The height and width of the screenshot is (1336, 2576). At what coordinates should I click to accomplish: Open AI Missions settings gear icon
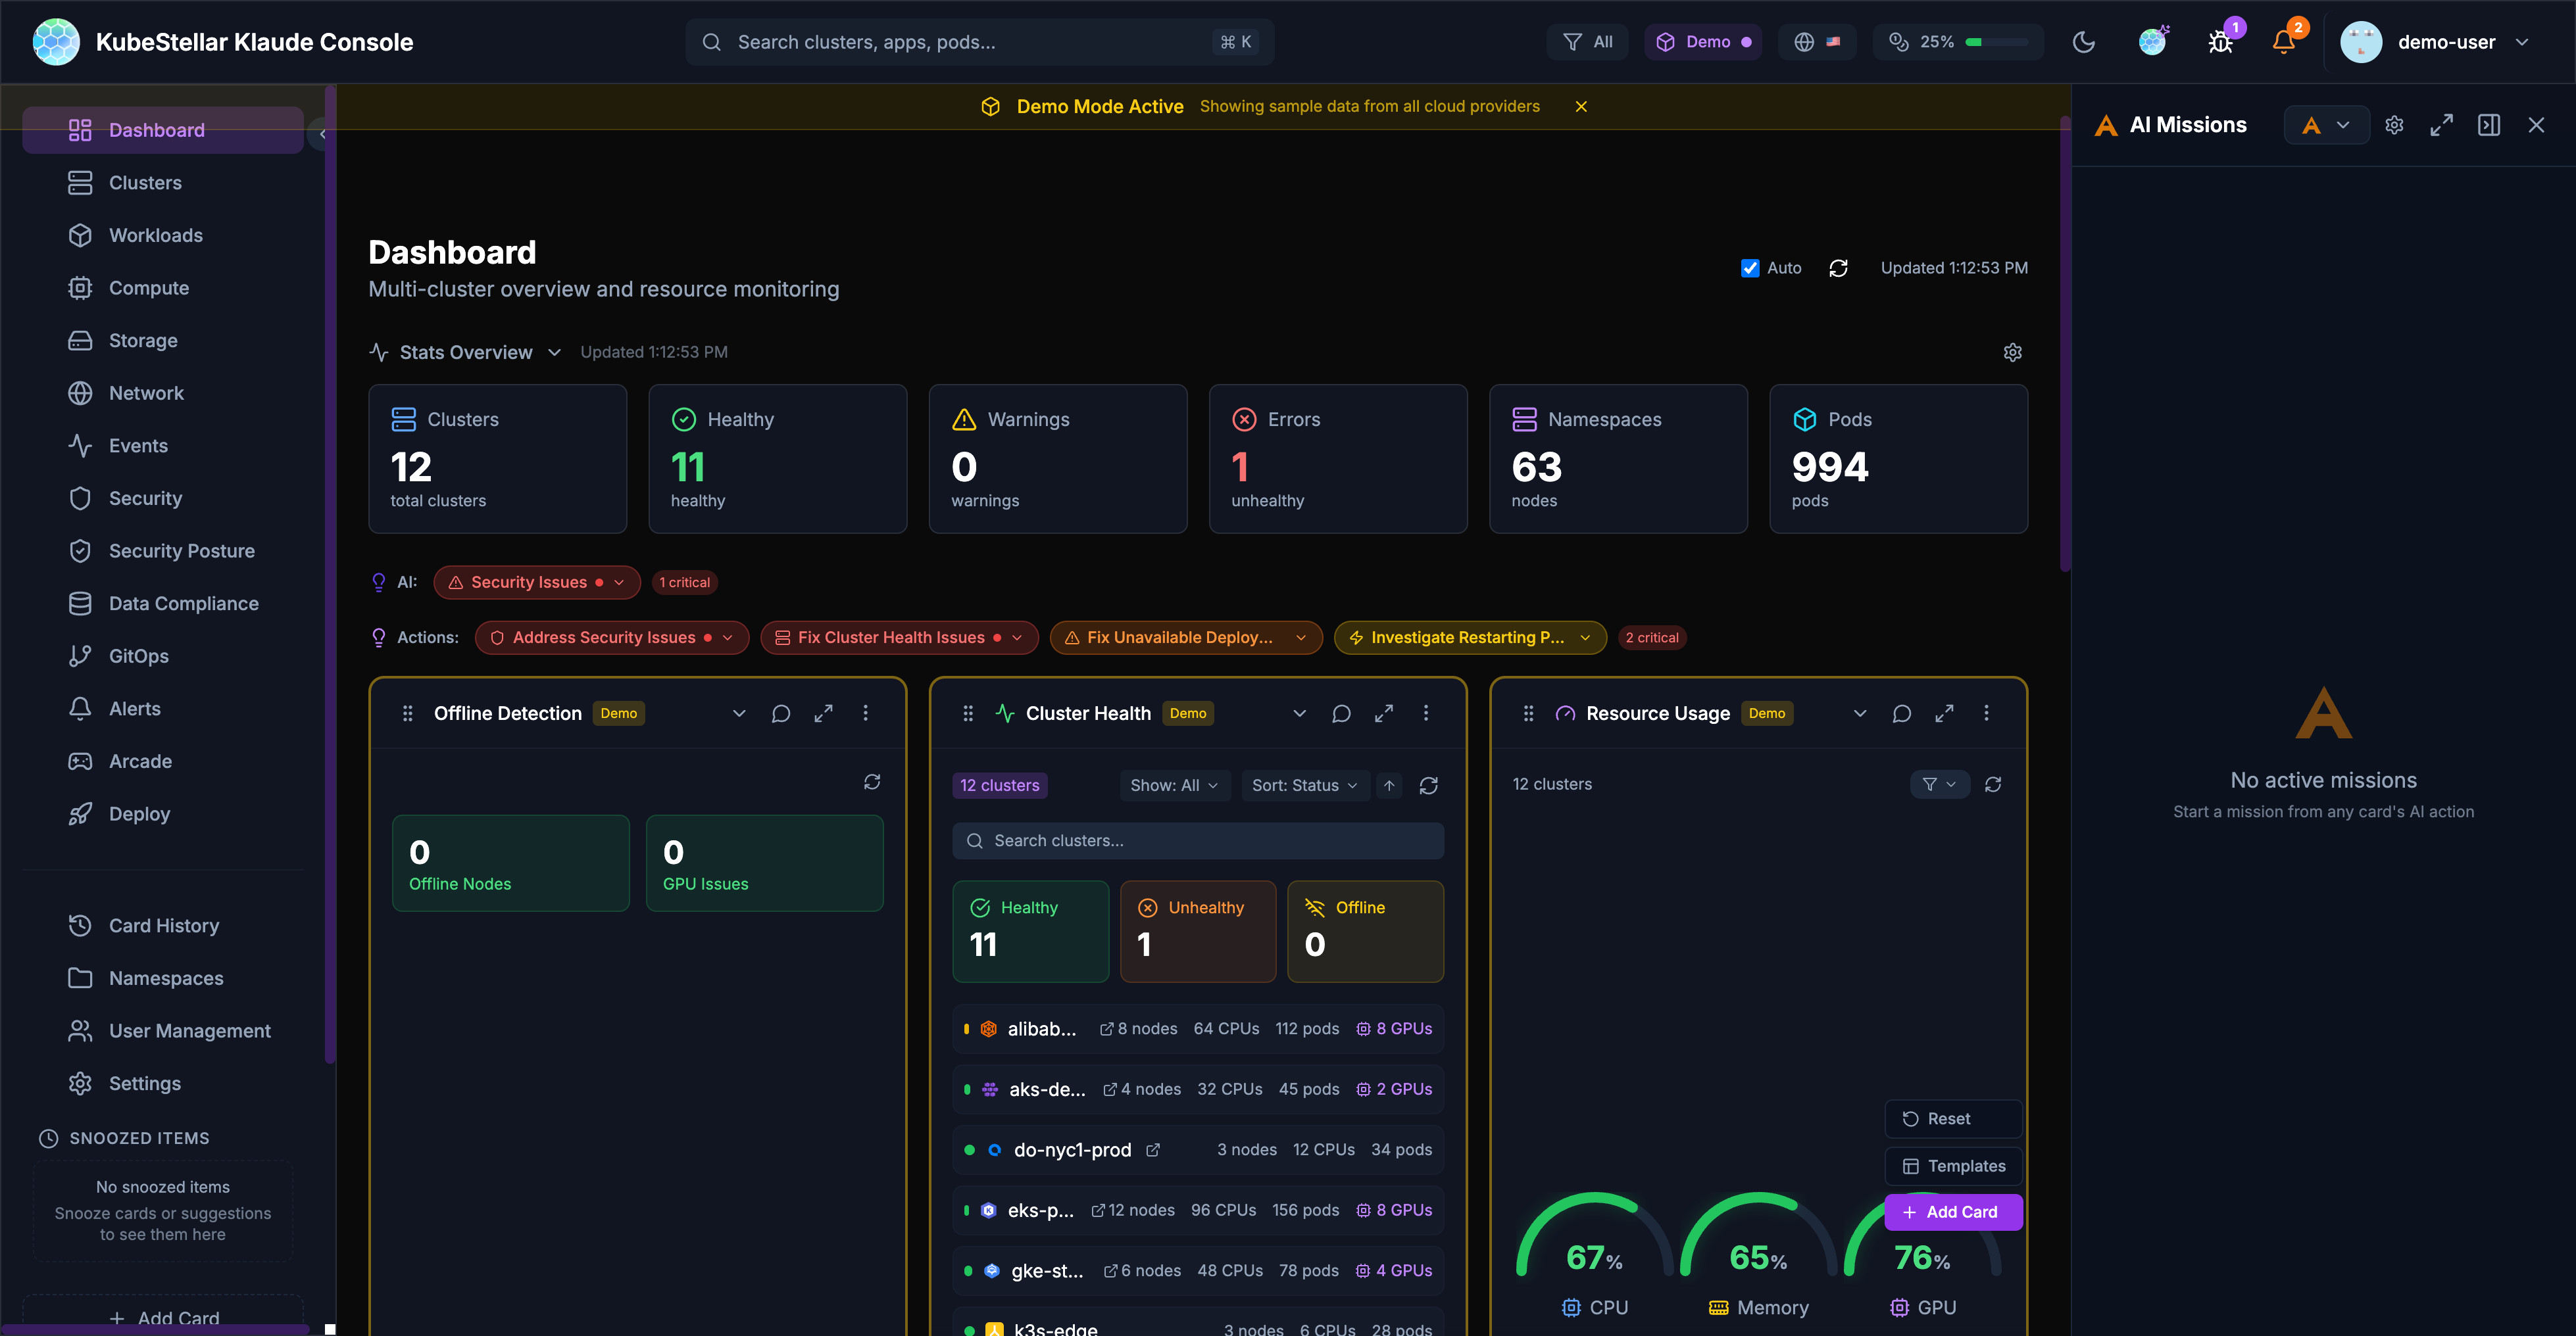click(x=2394, y=125)
